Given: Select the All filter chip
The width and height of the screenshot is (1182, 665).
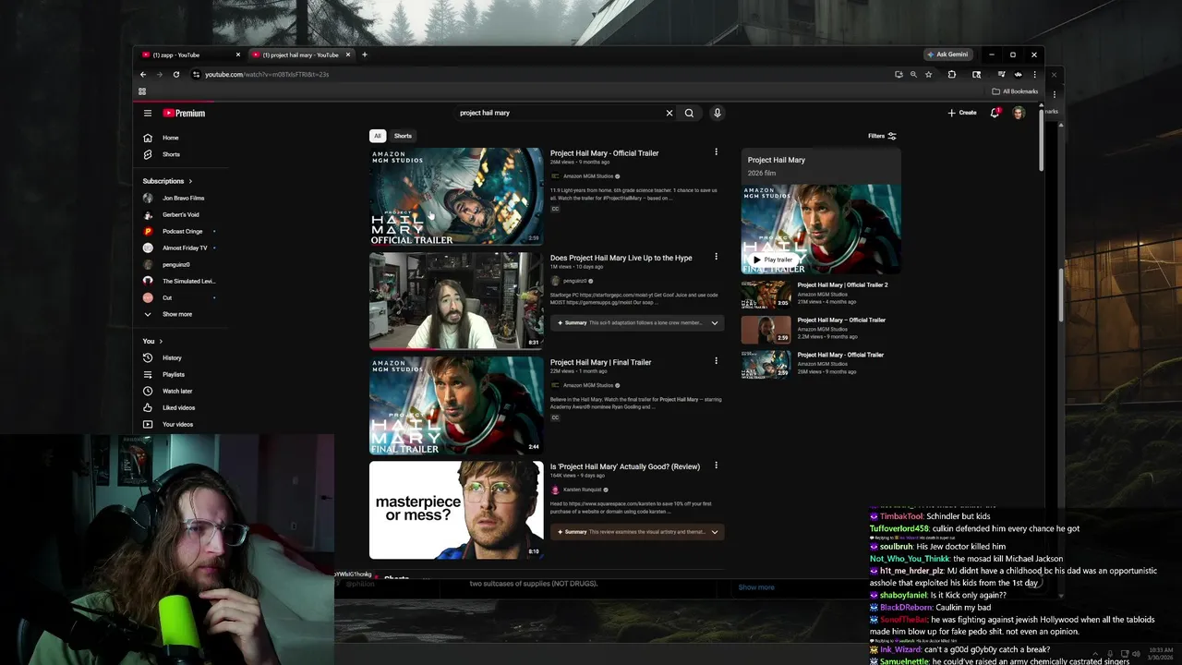Looking at the screenshot, I should [377, 136].
